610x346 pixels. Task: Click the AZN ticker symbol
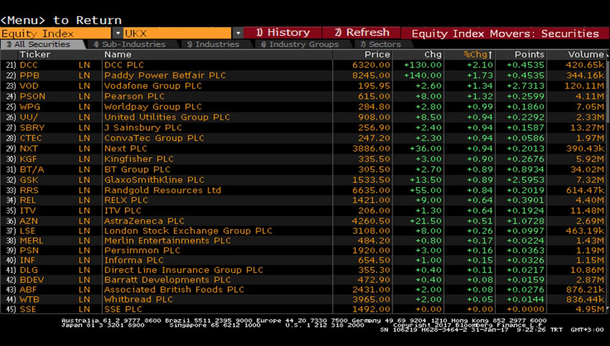[29, 221]
